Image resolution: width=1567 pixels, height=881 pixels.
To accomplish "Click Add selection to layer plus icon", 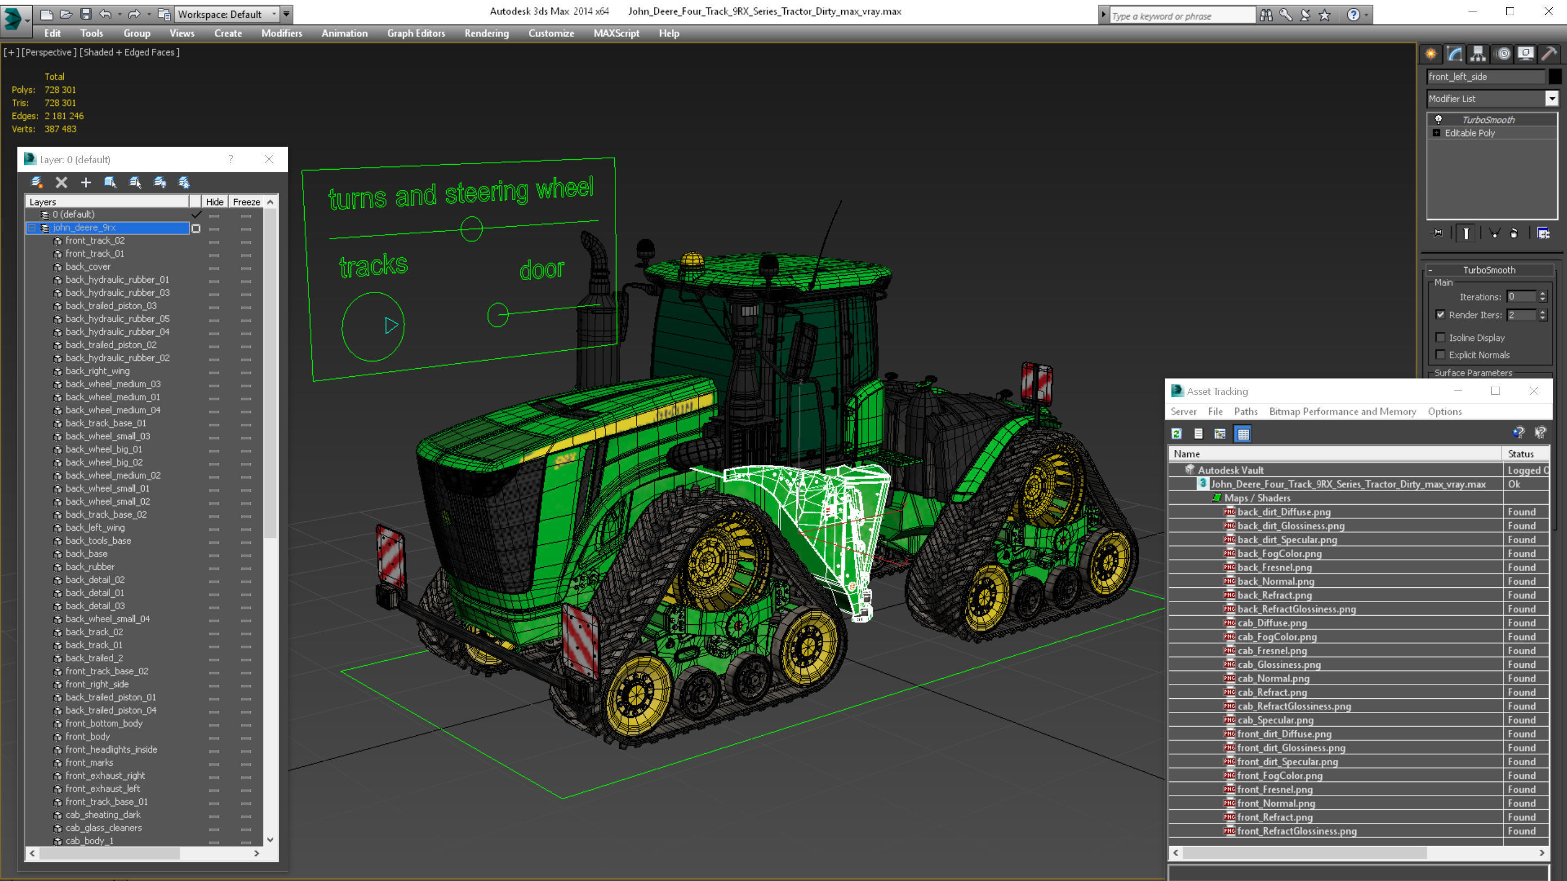I will (86, 182).
